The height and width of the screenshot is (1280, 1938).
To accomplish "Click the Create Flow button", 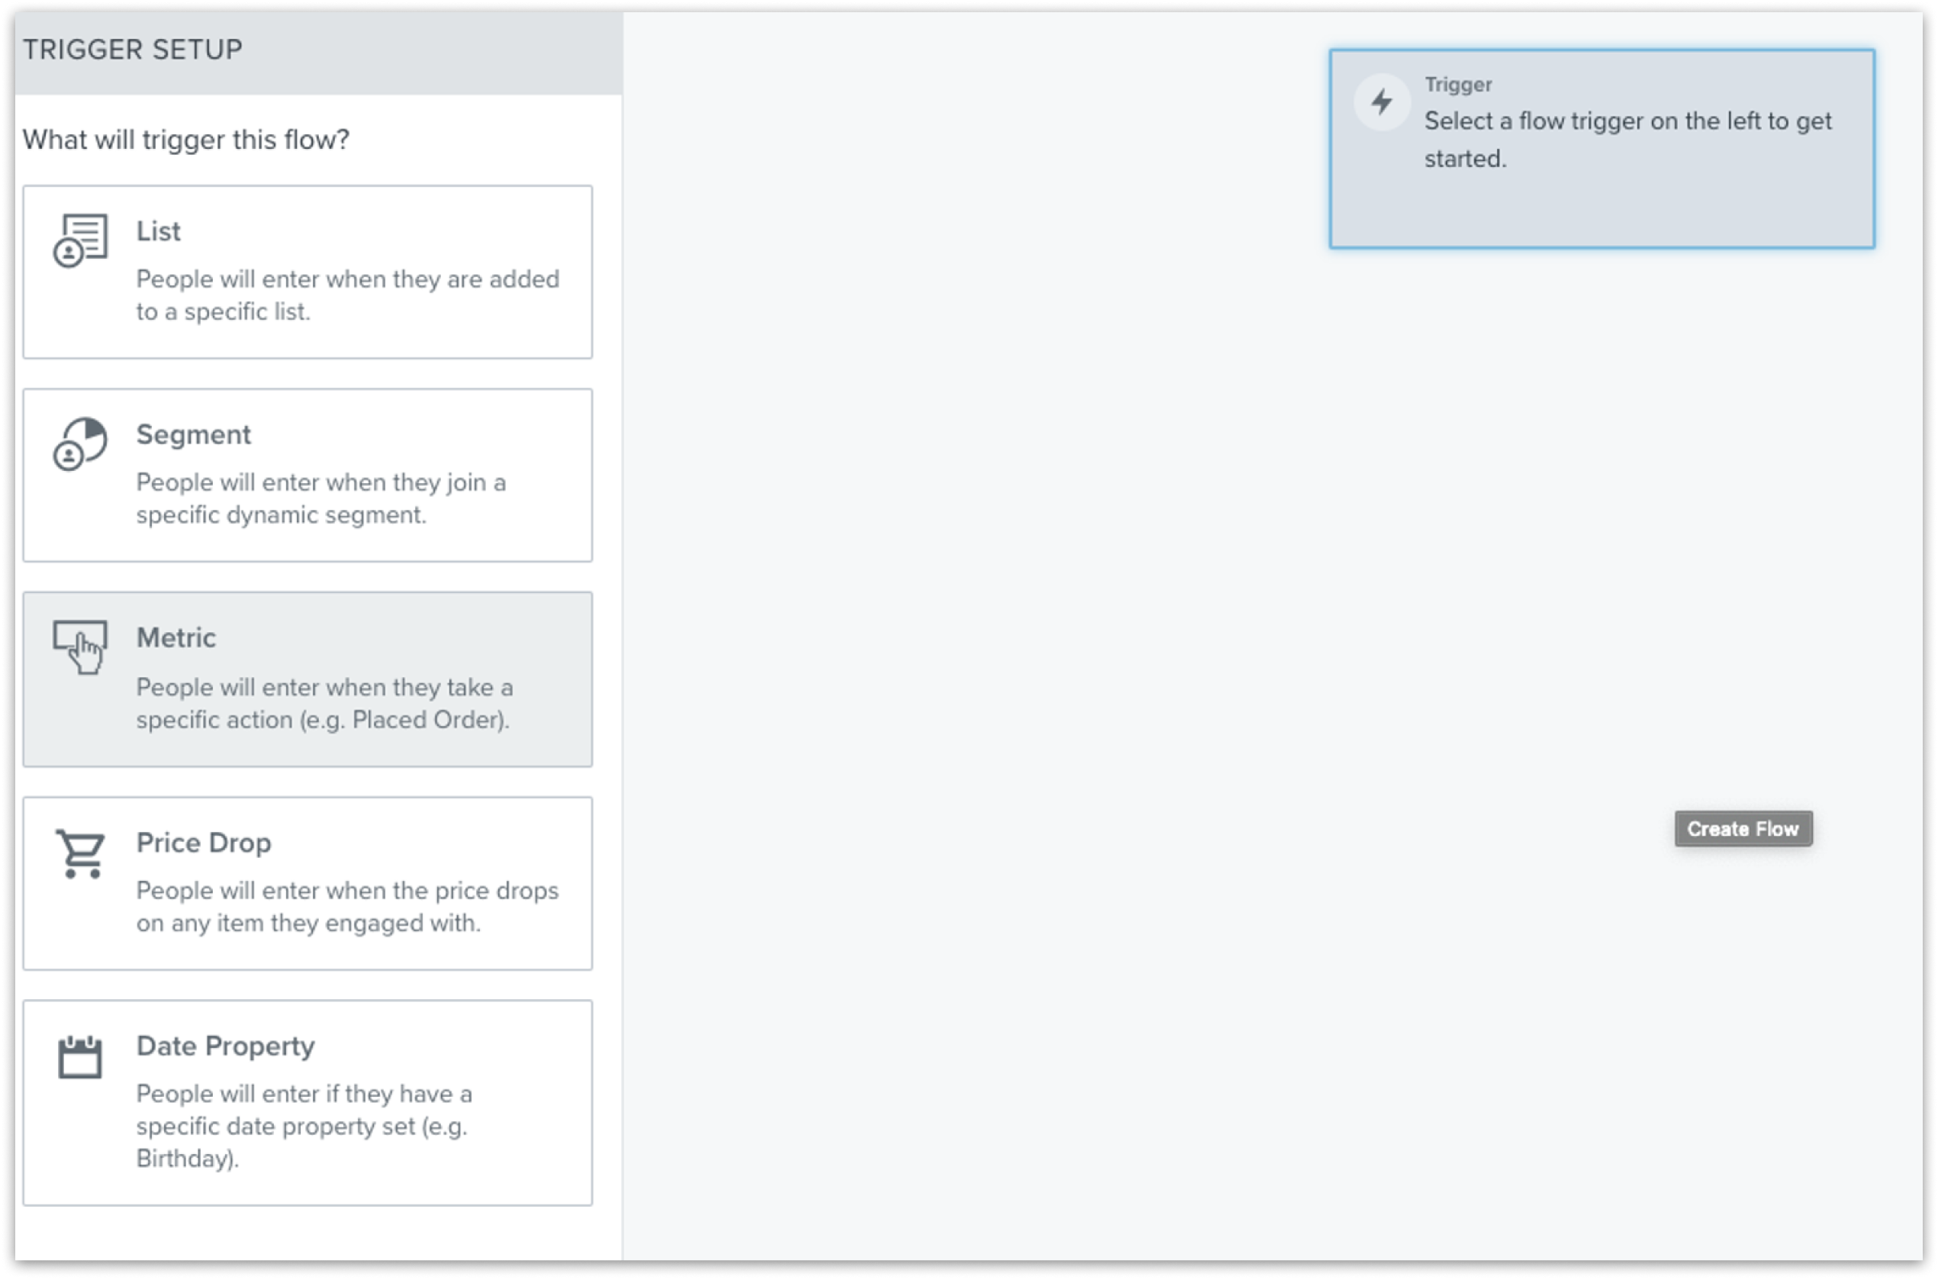I will (x=1743, y=829).
